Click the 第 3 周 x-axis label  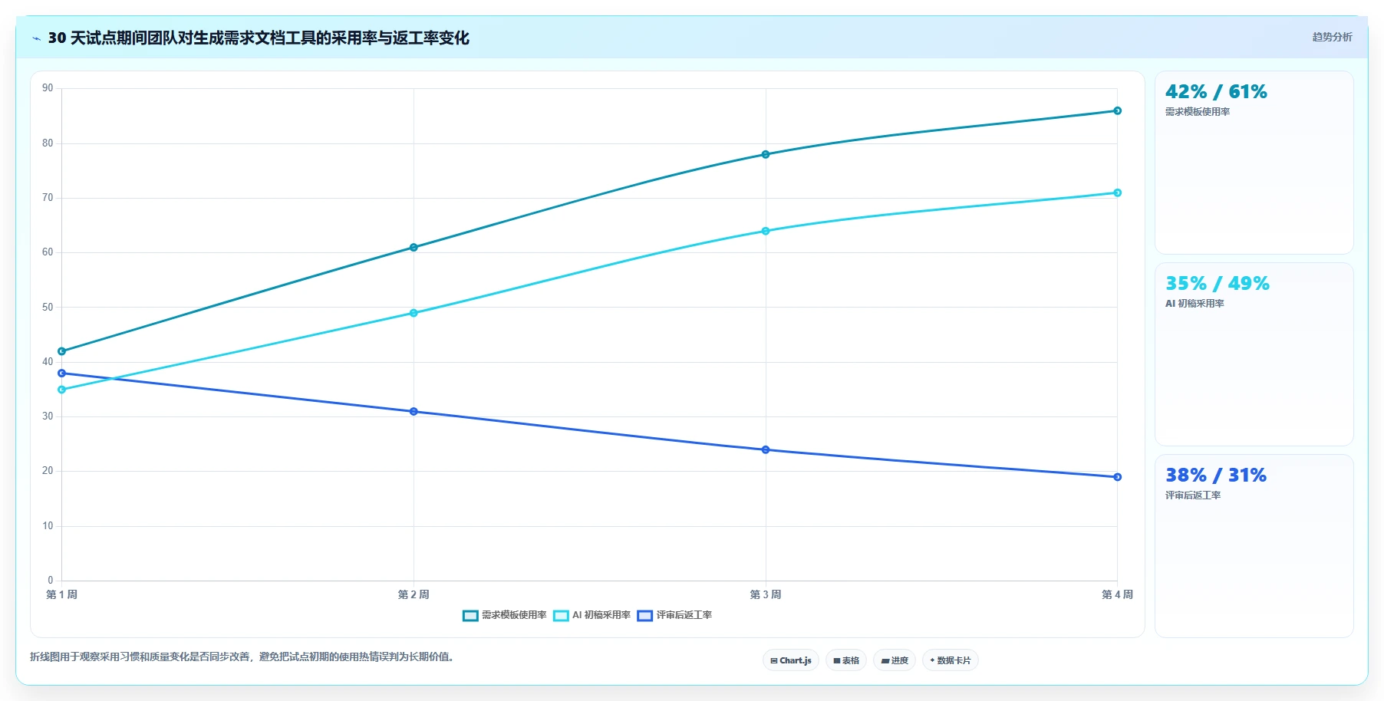766,594
